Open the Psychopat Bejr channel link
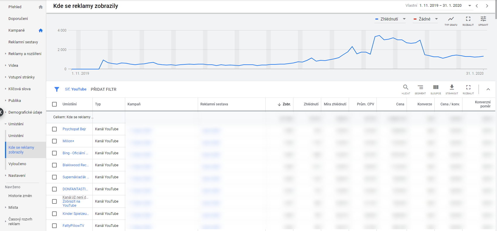The image size is (497, 231). (74, 129)
